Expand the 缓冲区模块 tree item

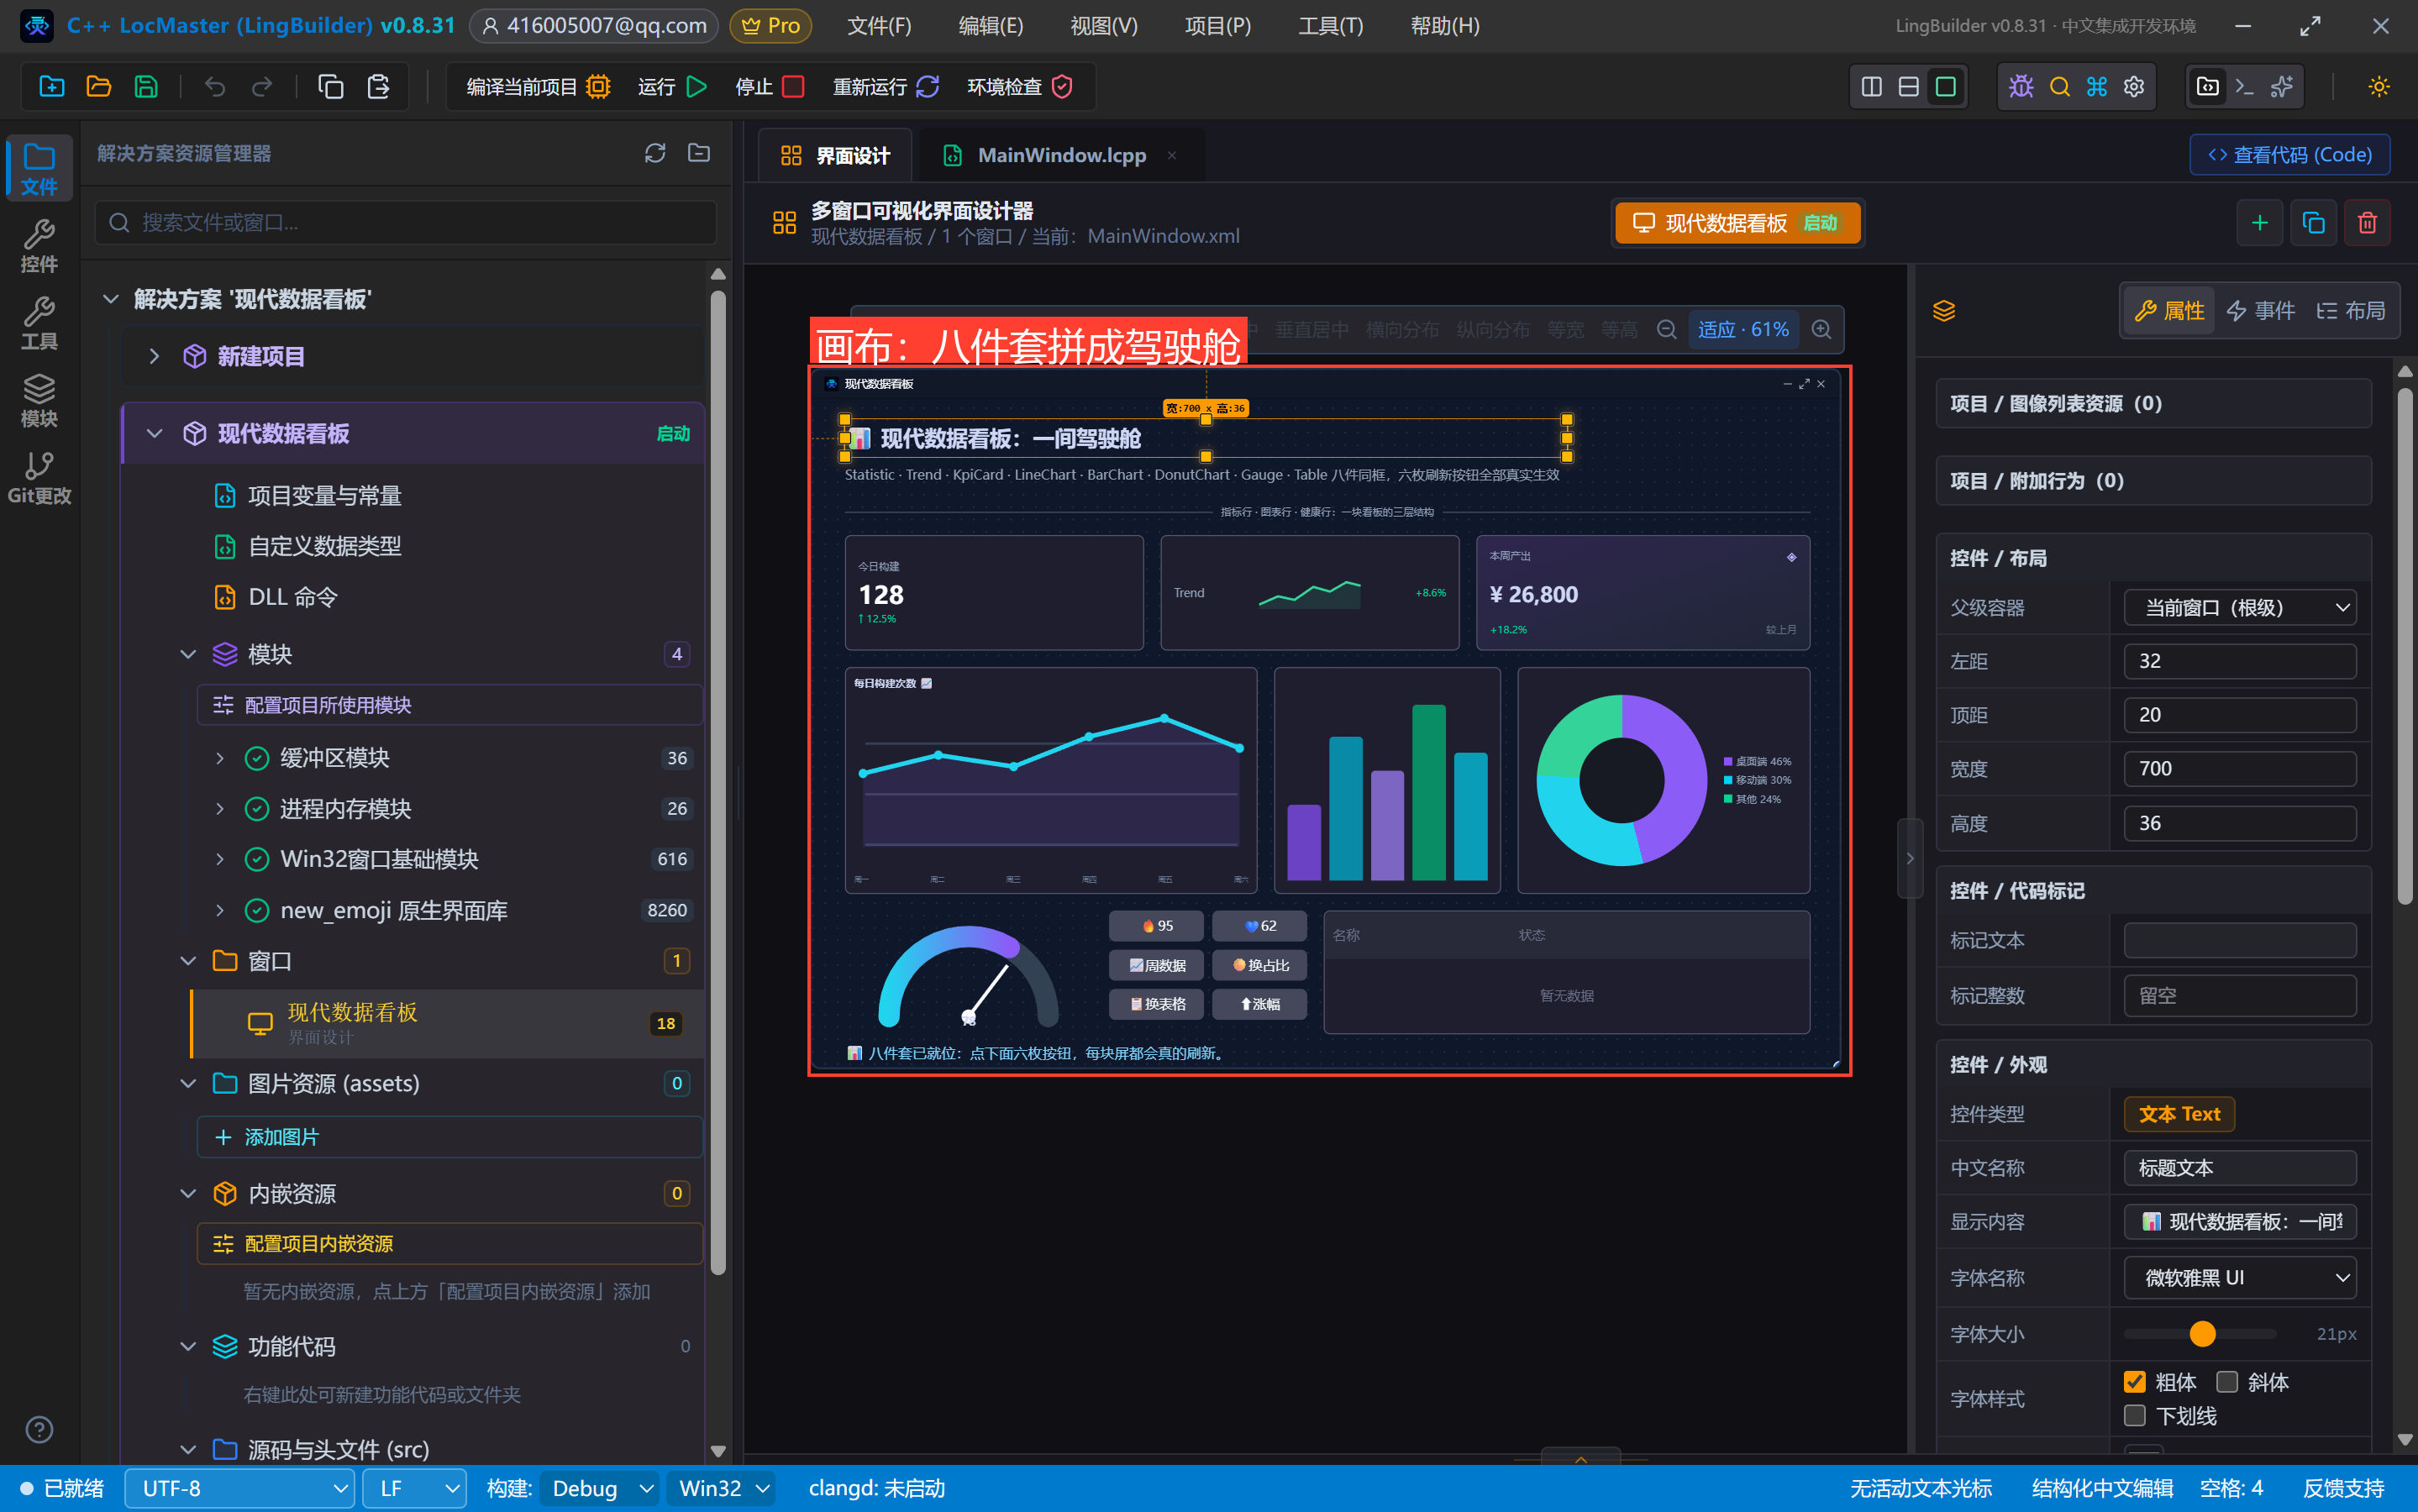coord(220,758)
